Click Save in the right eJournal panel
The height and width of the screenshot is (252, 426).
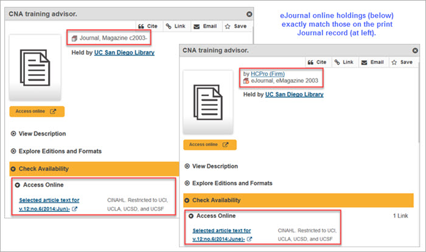[402, 62]
